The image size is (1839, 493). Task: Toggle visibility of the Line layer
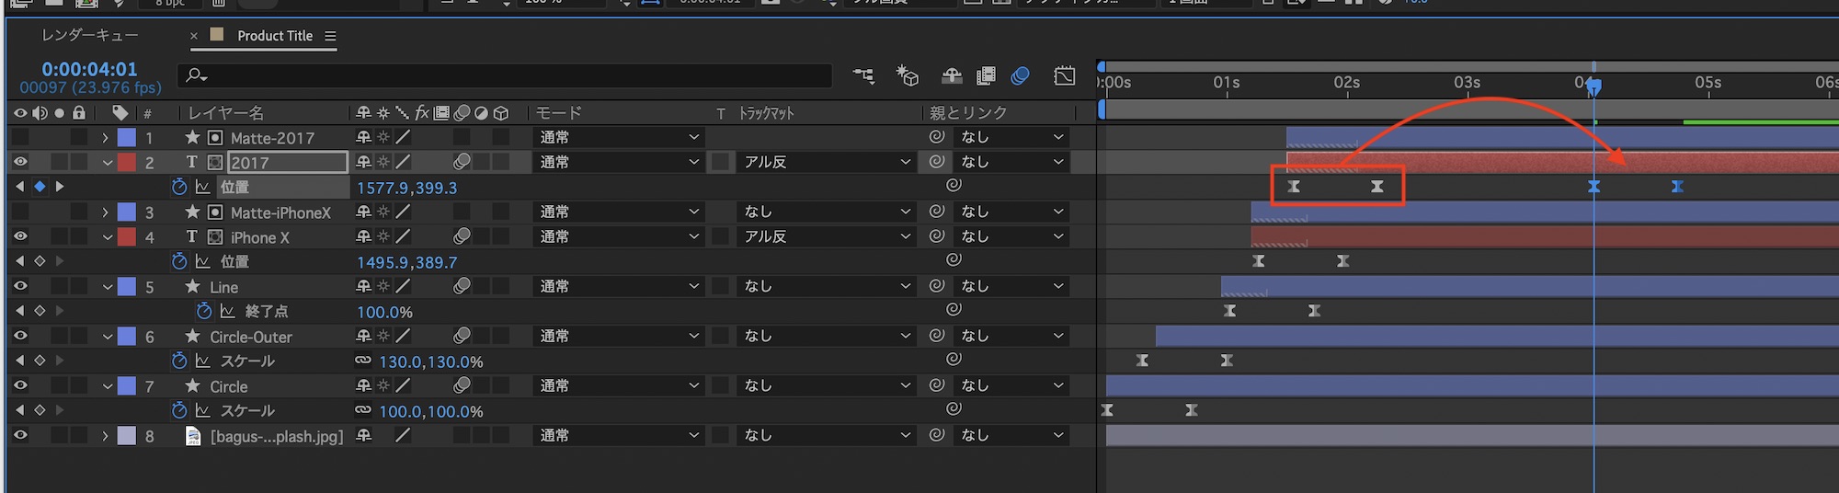pos(20,287)
